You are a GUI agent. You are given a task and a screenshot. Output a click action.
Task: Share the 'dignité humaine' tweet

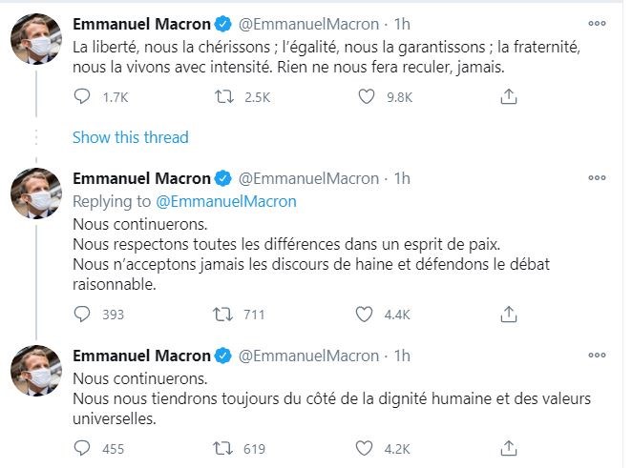click(x=509, y=448)
